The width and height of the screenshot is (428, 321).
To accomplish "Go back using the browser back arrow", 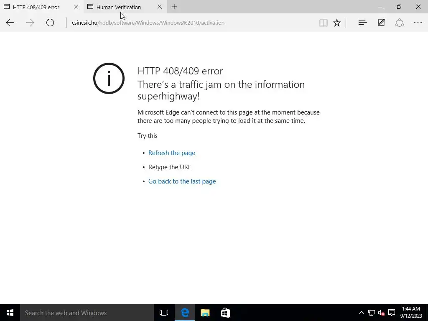I will [x=10, y=23].
